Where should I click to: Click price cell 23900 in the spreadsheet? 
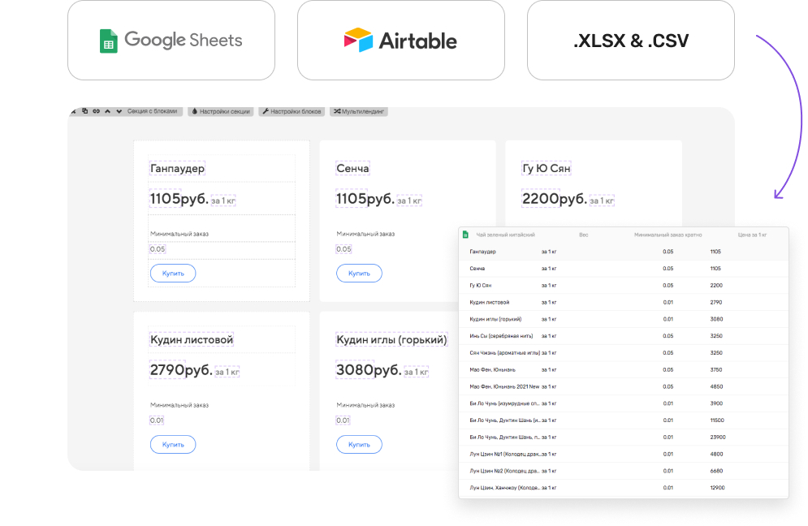coord(717,437)
